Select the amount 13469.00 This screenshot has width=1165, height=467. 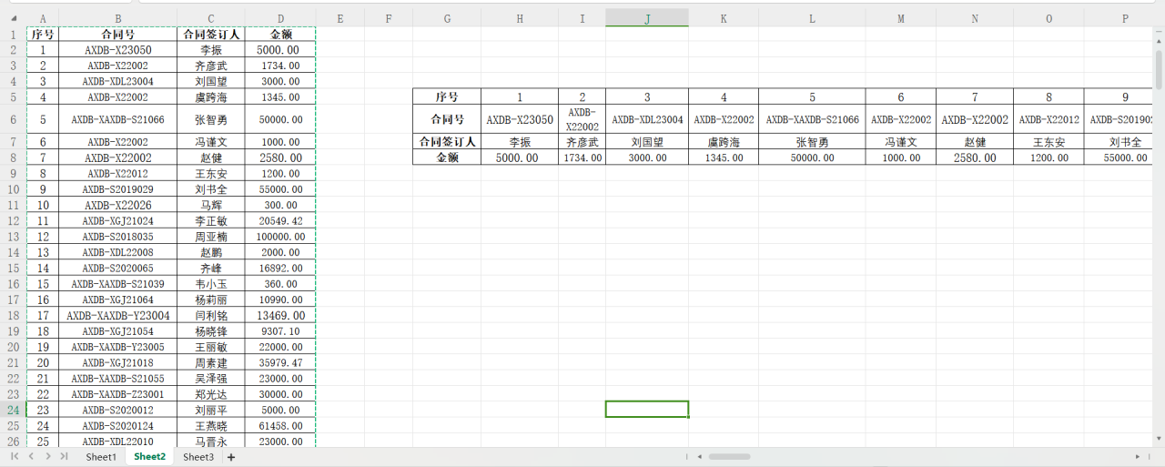[280, 316]
